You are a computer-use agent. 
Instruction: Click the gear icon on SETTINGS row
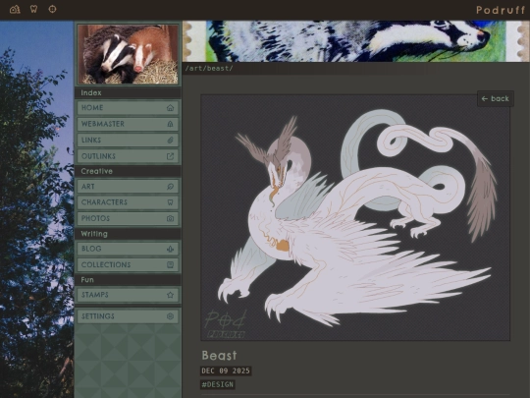coord(170,316)
